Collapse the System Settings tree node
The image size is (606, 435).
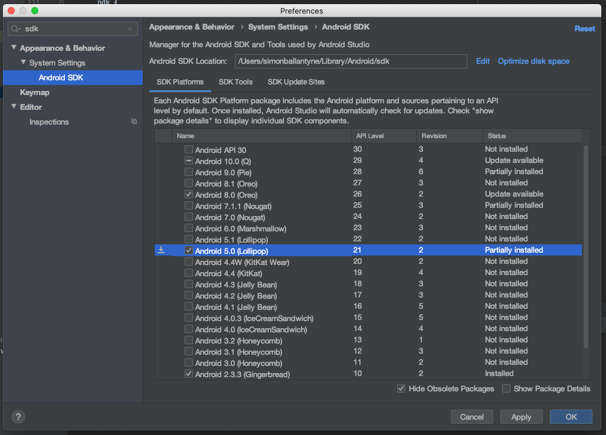point(23,62)
